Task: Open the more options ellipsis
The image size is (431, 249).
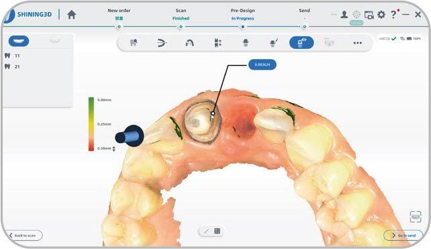Action: [x=357, y=43]
